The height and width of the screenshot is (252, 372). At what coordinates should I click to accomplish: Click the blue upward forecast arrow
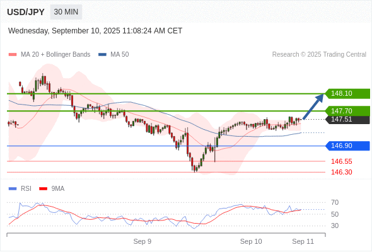tap(313, 106)
